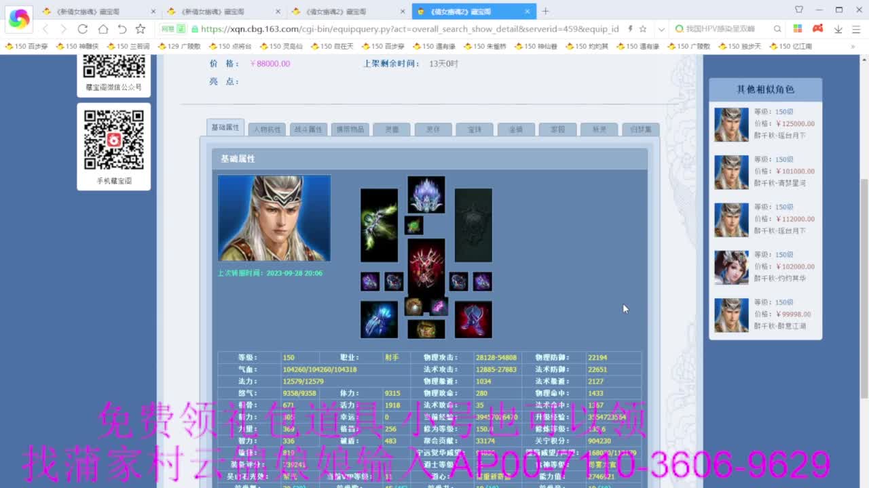Click the browser logo at top left
Image resolution: width=869 pixels, height=488 pixels.
pos(19,20)
